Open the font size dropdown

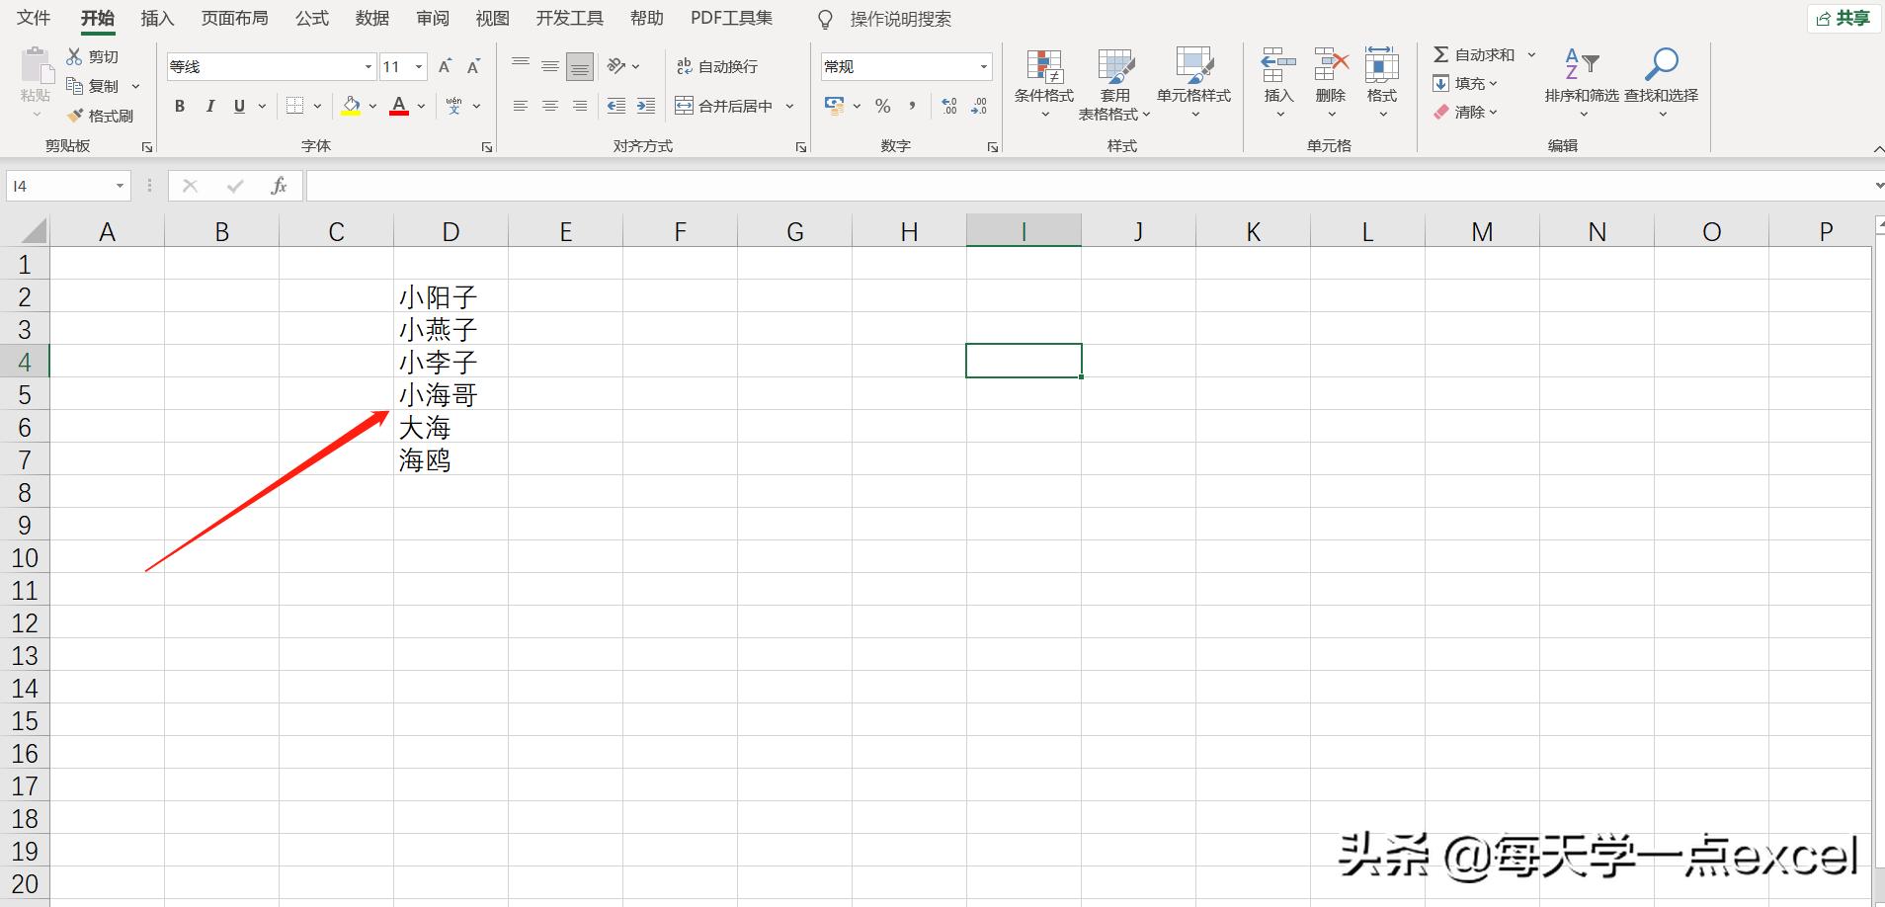tap(419, 67)
